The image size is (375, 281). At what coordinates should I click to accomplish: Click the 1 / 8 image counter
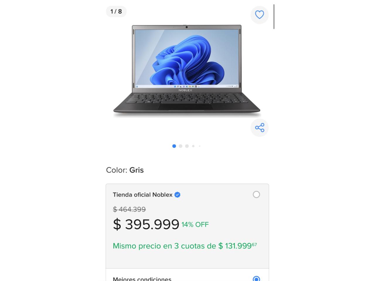[x=116, y=11]
